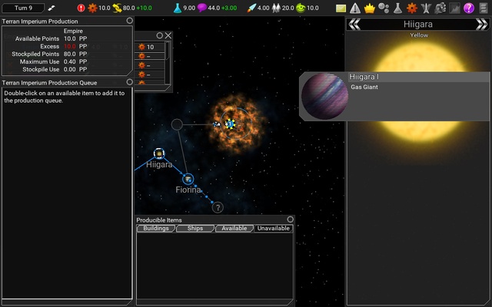Click the rocket fleet count icon

point(251,8)
